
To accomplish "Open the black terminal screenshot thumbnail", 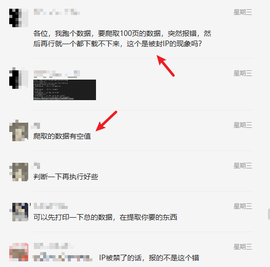I will [x=65, y=90].
